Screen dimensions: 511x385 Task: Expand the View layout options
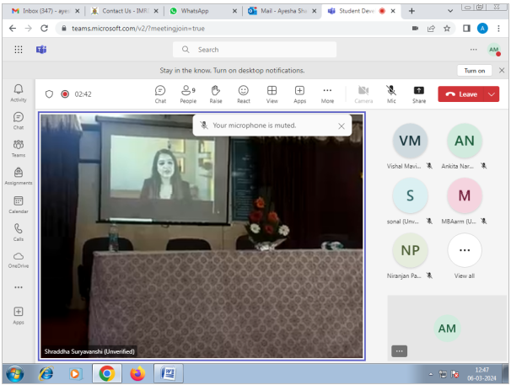tap(272, 94)
